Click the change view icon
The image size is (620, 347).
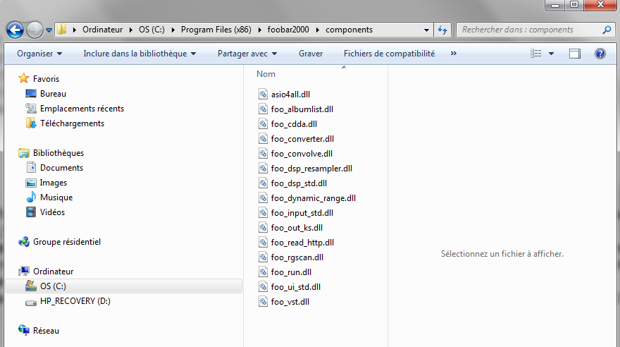535,54
